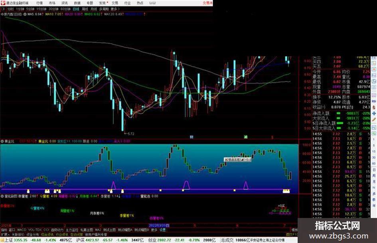
Task: Click the 2022/03/31 date marker on time axis
Action: point(159,225)
